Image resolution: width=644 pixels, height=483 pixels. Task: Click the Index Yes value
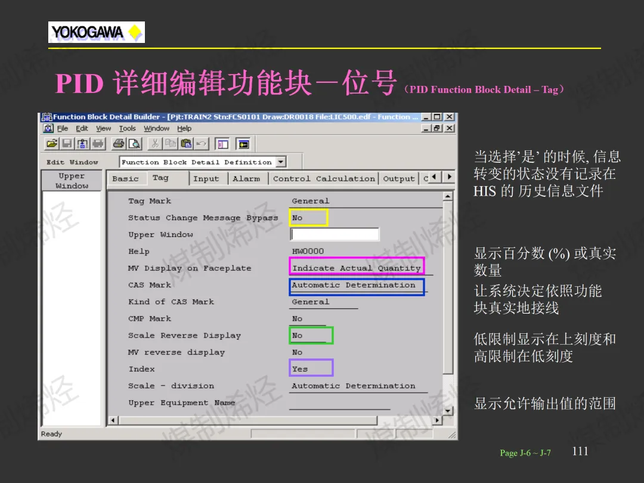(x=311, y=368)
